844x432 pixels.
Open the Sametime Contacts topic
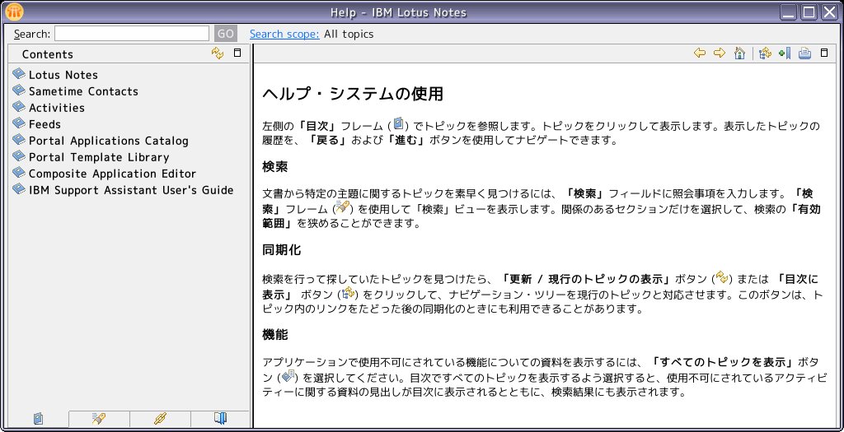(x=83, y=91)
